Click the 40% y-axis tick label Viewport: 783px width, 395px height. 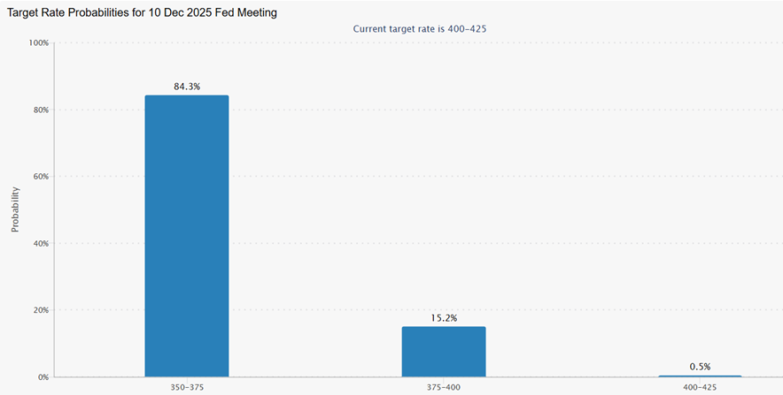41,244
